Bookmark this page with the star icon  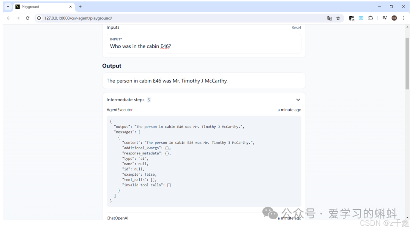pyautogui.click(x=338, y=18)
